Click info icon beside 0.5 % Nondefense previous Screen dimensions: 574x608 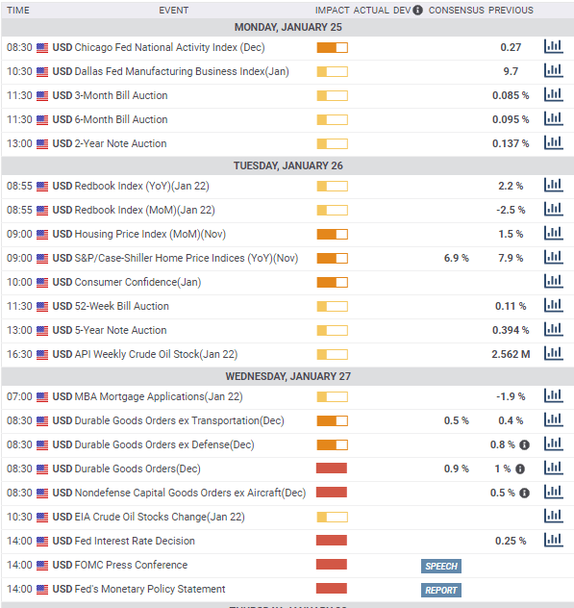click(x=524, y=493)
